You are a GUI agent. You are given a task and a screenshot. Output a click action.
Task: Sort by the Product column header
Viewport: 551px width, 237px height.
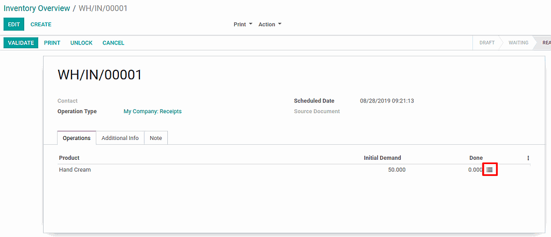69,158
